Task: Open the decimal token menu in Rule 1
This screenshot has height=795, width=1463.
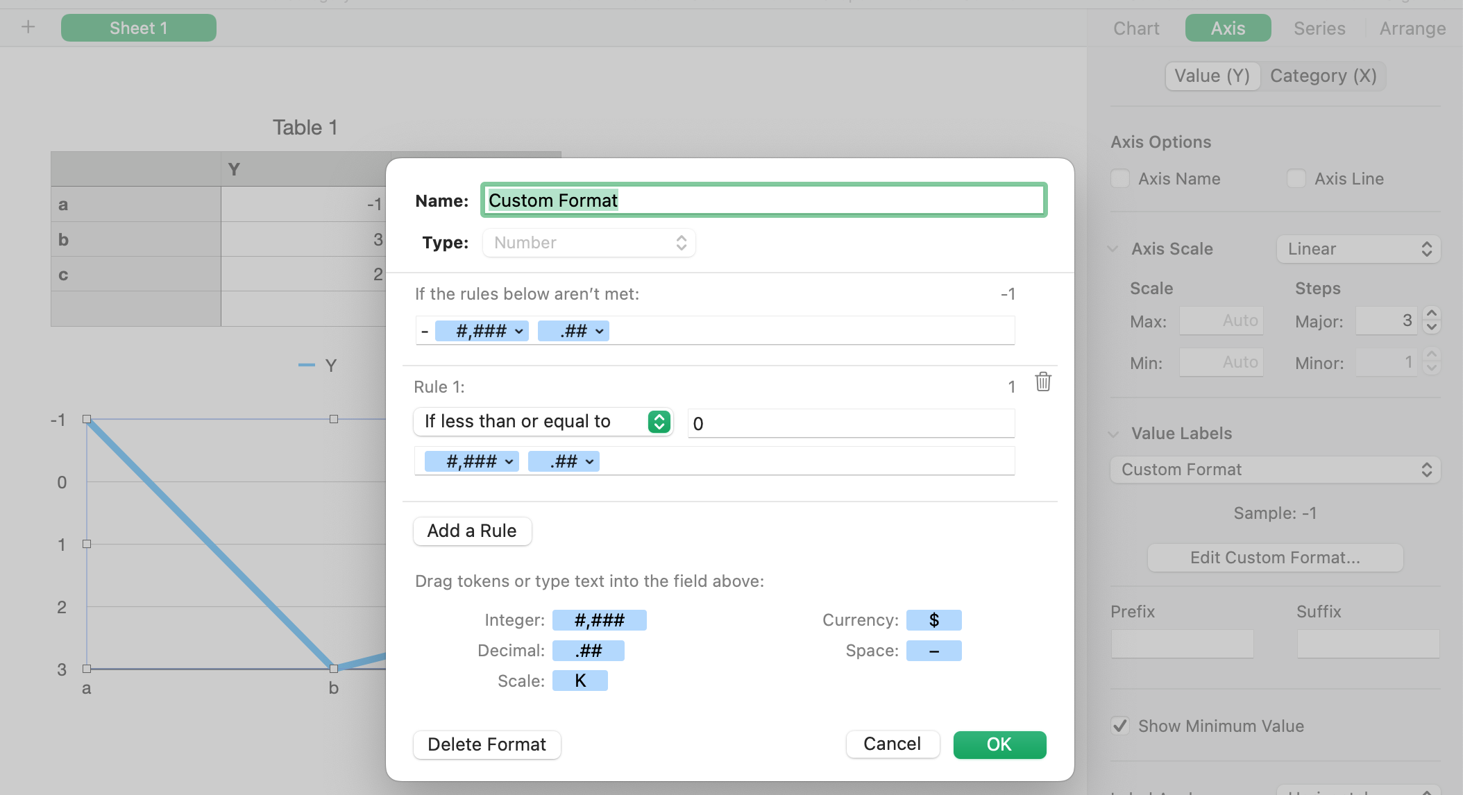Action: 589,462
